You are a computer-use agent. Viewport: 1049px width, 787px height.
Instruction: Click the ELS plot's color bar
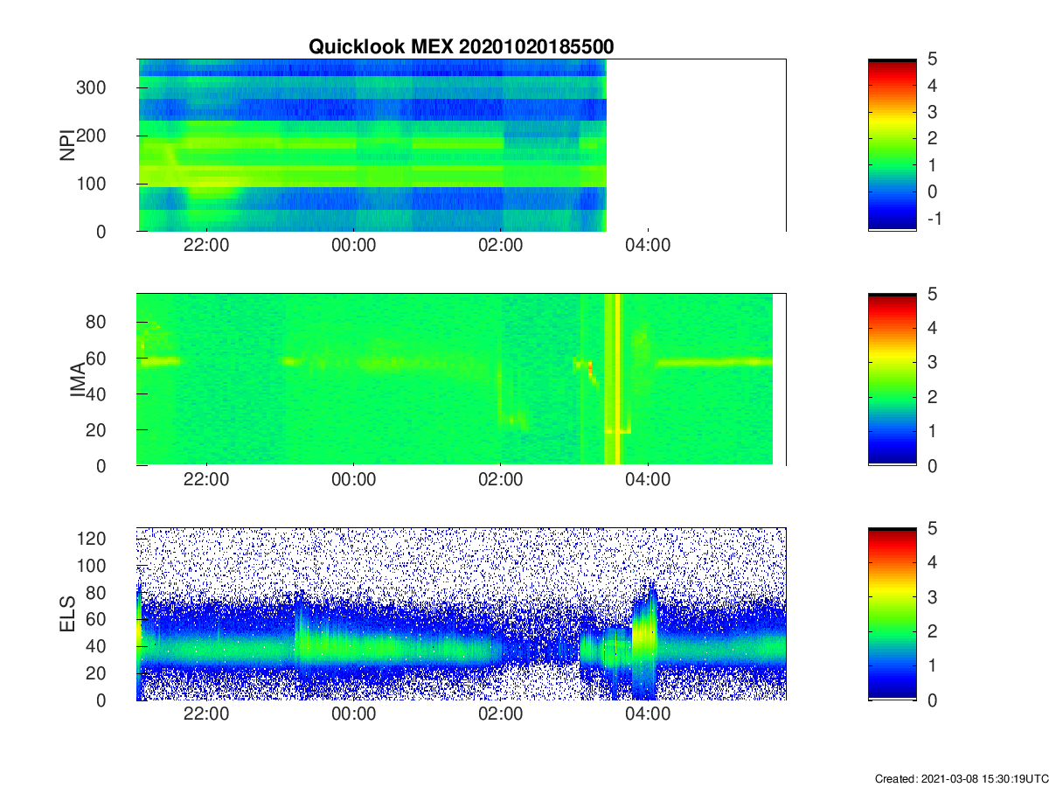(892, 614)
